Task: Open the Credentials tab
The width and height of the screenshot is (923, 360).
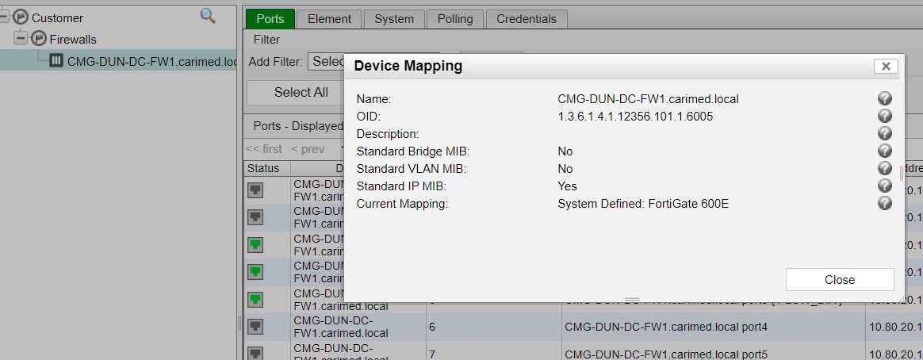Action: 527,19
